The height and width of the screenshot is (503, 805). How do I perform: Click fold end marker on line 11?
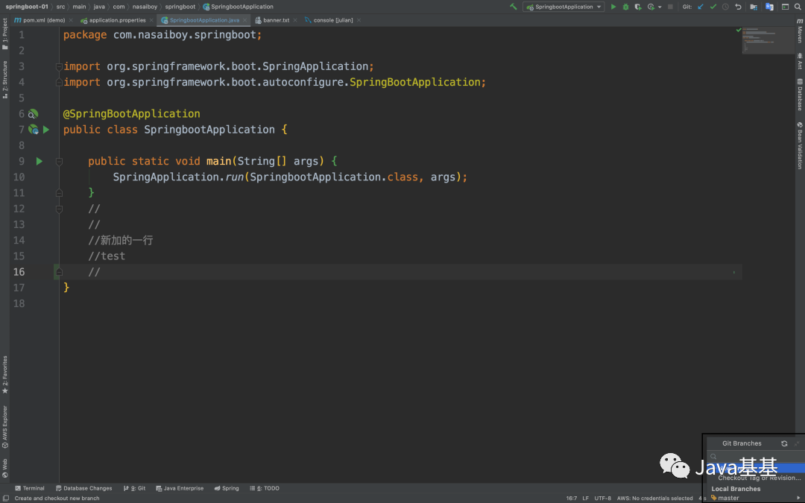59,193
